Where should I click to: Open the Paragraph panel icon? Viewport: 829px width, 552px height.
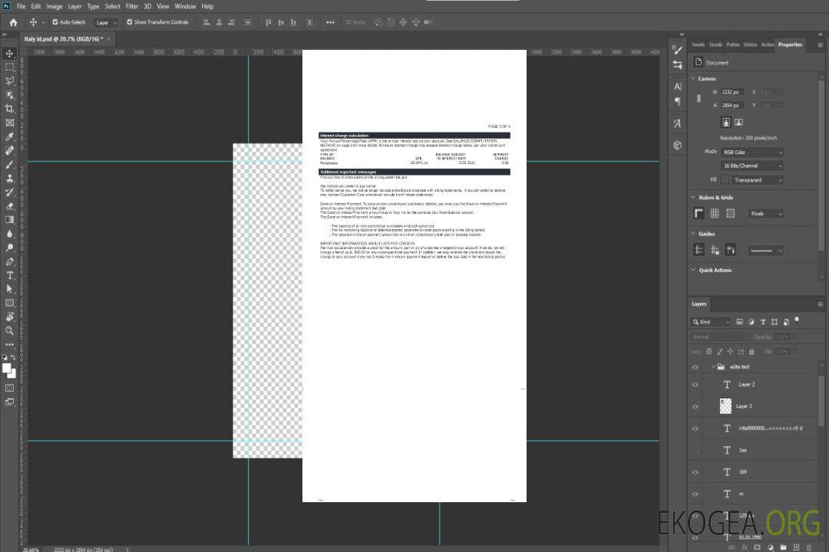(x=677, y=101)
